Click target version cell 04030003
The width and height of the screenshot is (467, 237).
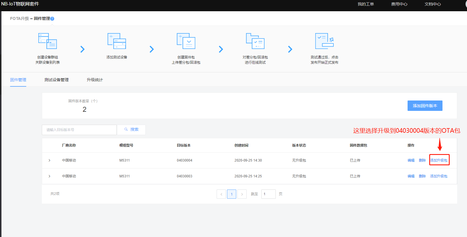(185, 176)
